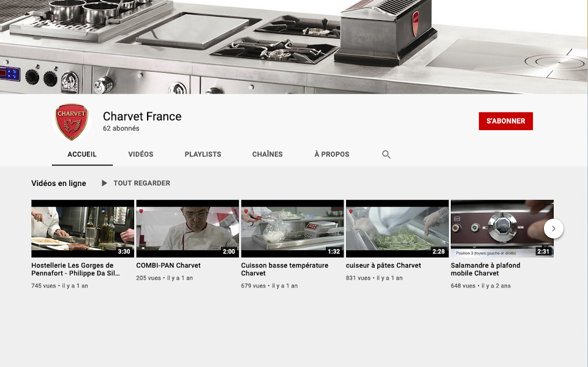
Task: Open Salamandre à plafond mobile thumbnail
Action: tap(502, 228)
